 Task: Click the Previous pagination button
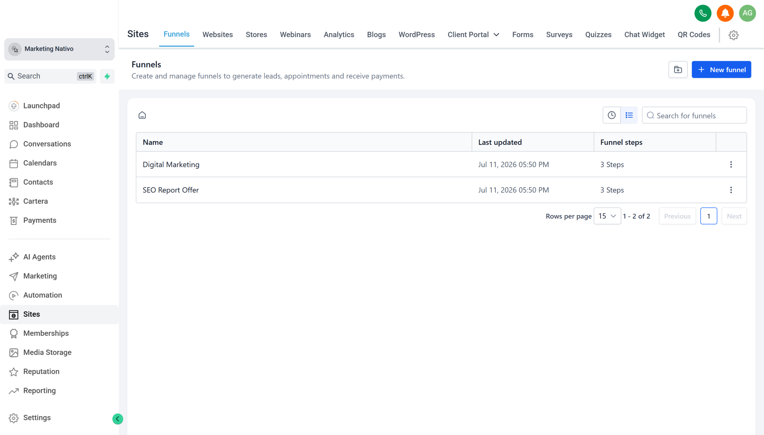click(677, 216)
